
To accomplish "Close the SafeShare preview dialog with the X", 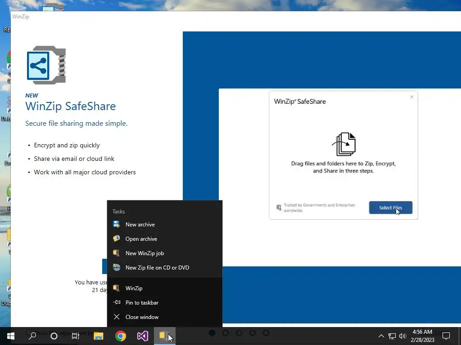I will [411, 97].
